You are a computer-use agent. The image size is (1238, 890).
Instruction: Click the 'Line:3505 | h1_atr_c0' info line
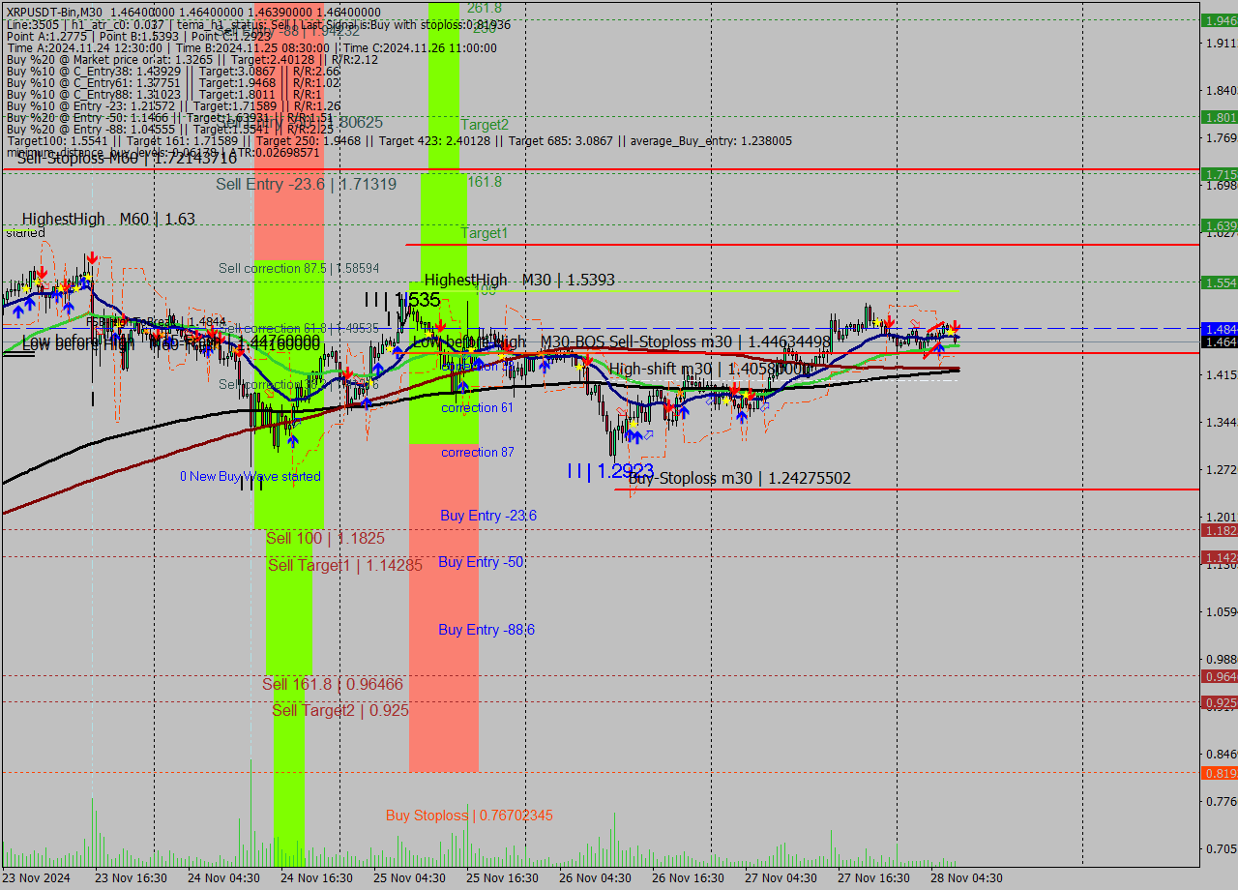pyautogui.click(x=258, y=24)
